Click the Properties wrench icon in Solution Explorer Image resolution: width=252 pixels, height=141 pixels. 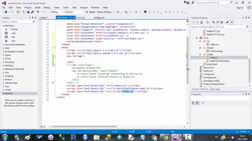click(227, 22)
